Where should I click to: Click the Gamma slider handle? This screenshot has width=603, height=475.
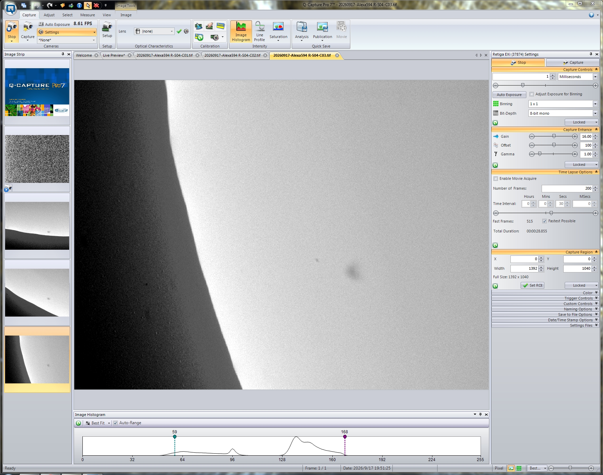point(540,154)
